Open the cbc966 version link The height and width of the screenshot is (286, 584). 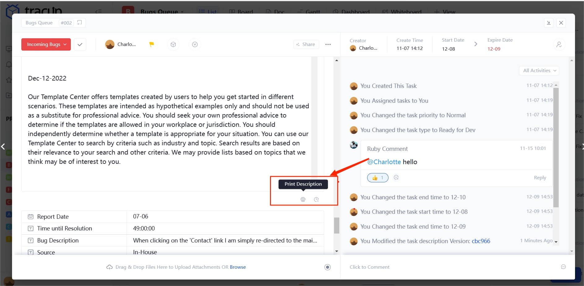click(481, 241)
